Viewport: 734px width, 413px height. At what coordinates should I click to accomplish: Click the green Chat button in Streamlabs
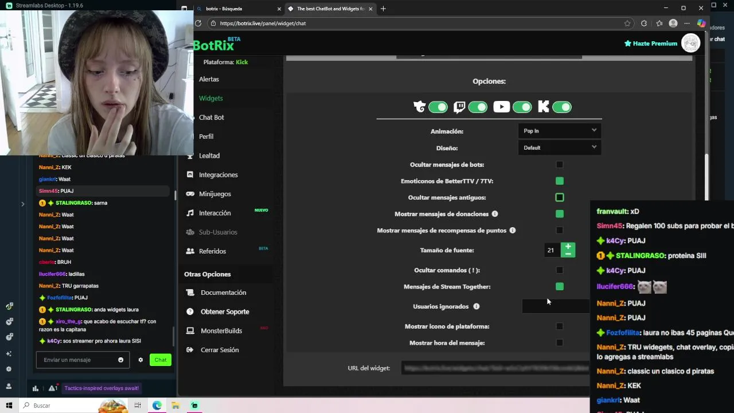tap(160, 360)
